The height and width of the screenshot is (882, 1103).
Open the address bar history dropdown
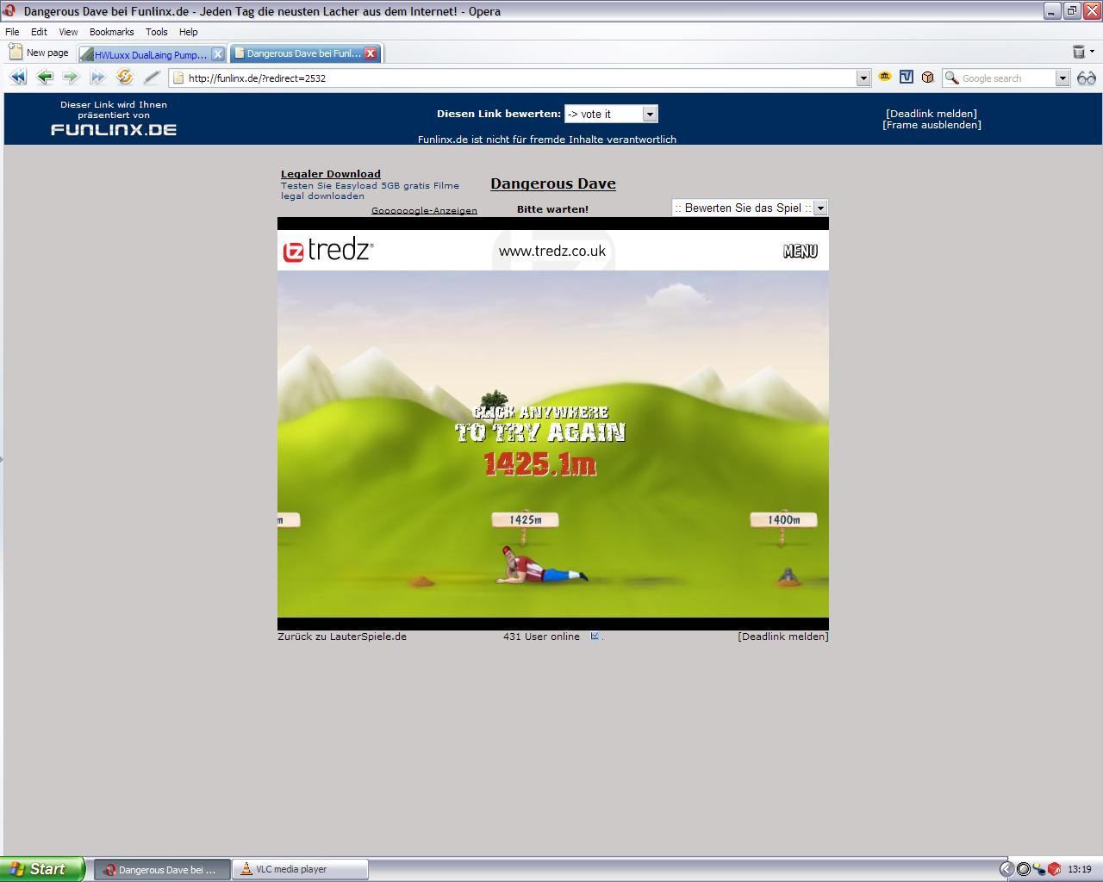(863, 78)
